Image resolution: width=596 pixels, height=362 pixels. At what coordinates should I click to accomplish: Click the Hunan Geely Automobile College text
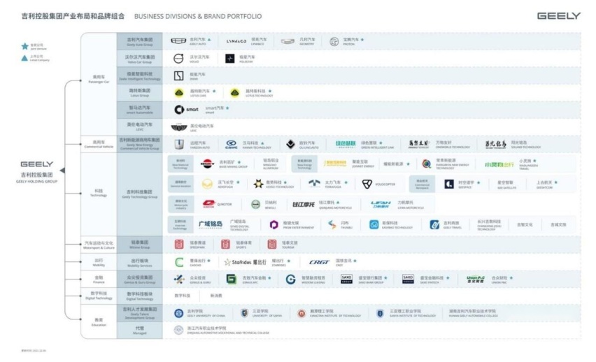pos(473,313)
